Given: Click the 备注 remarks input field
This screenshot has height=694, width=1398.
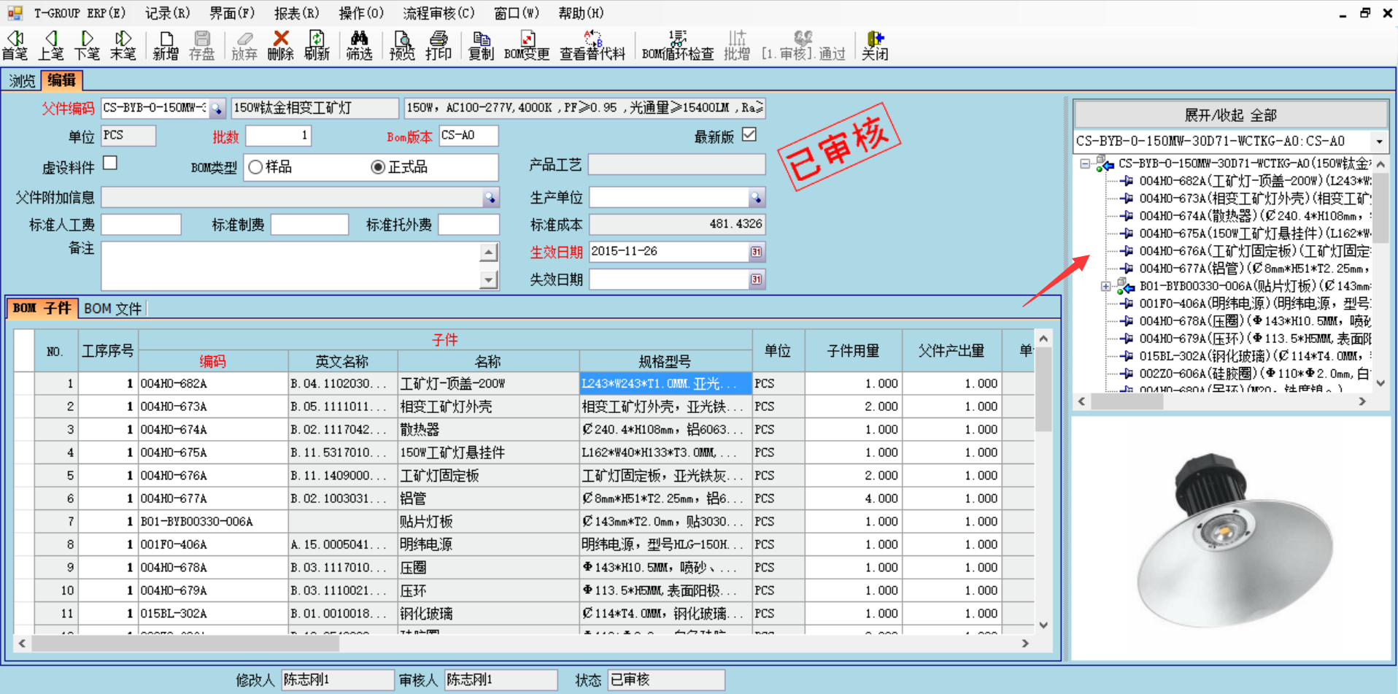Looking at the screenshot, I should 292,265.
